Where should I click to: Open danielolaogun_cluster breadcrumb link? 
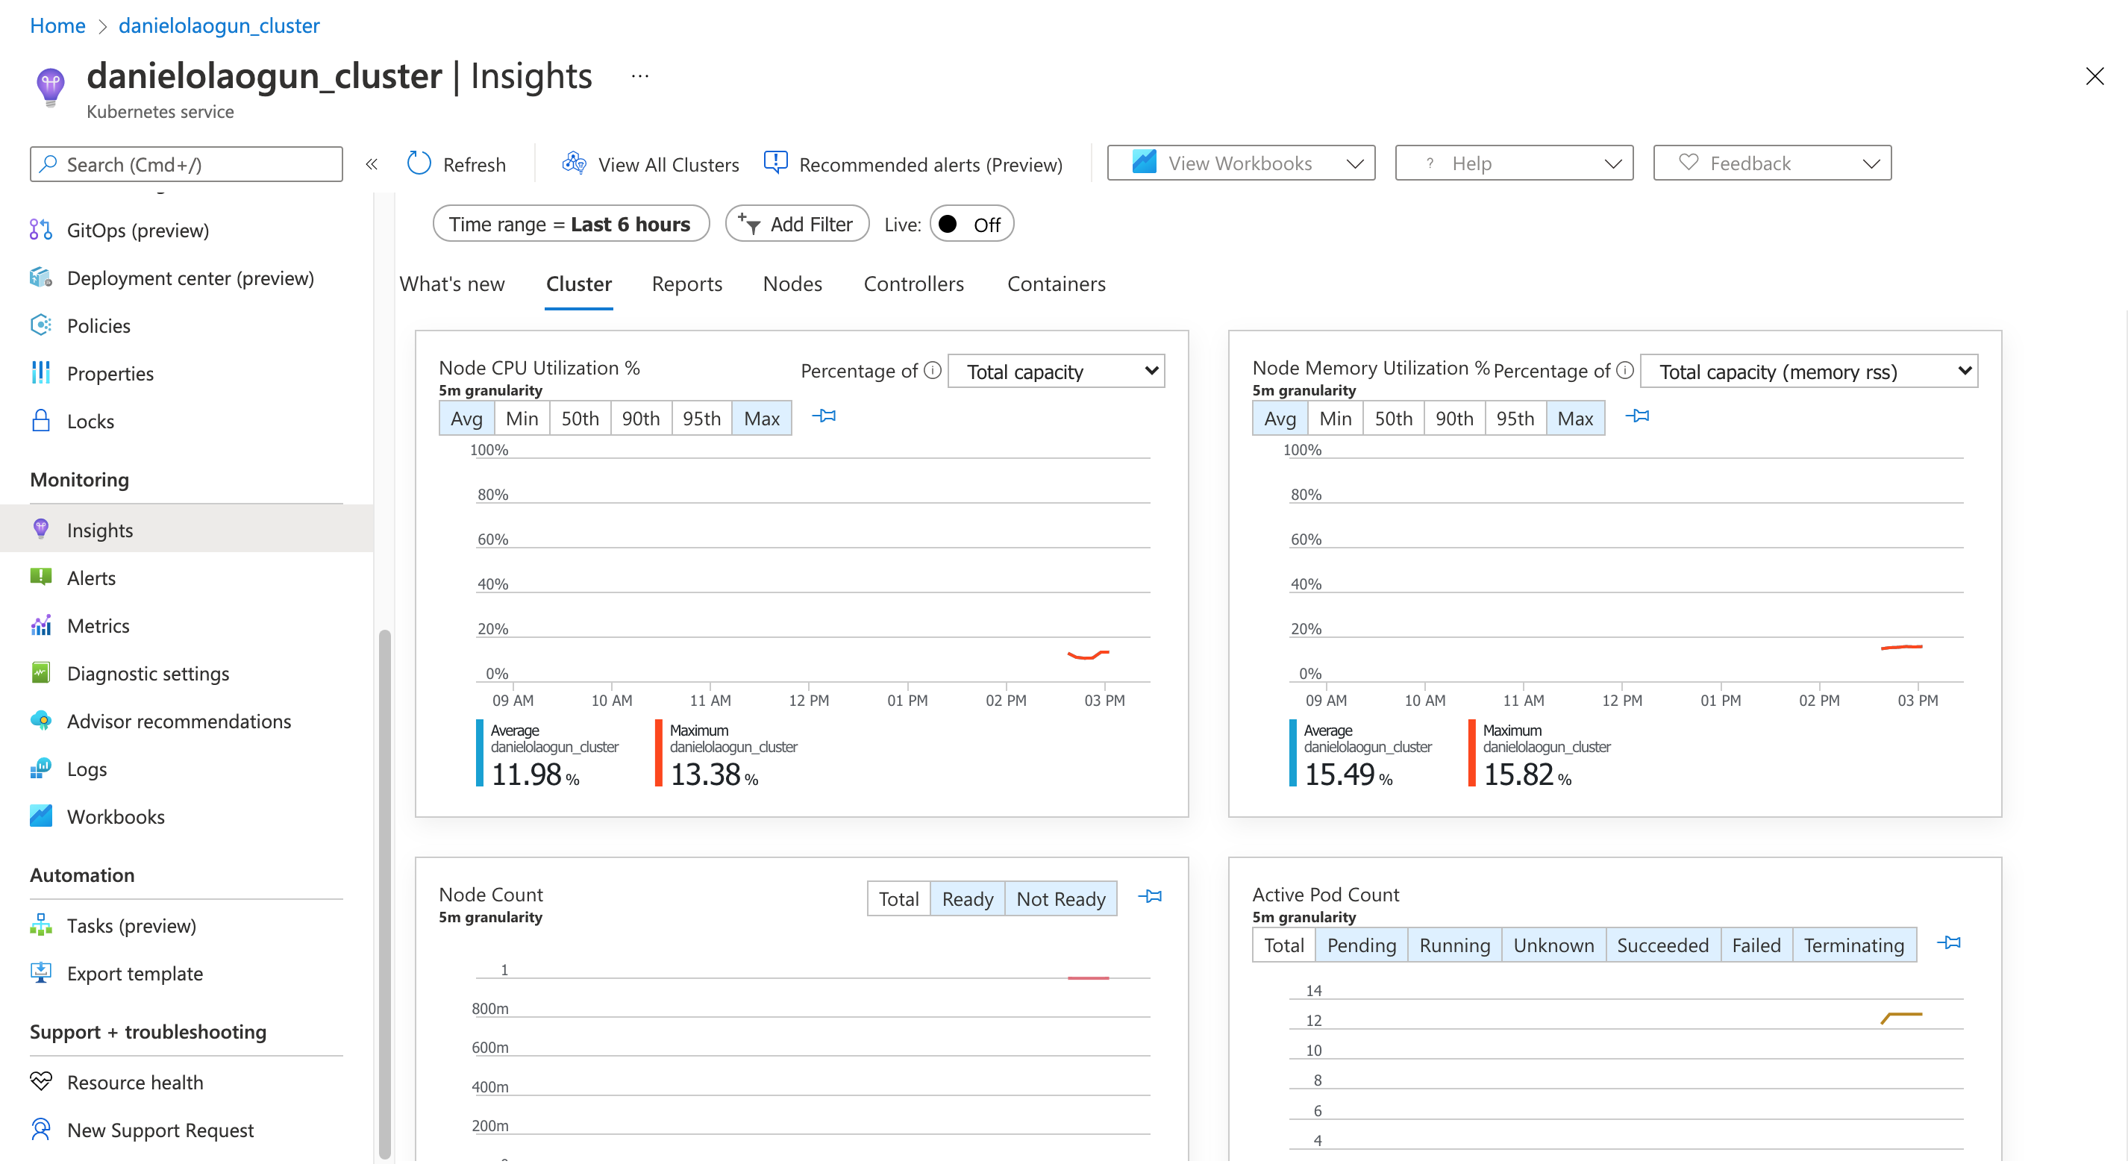coord(219,25)
